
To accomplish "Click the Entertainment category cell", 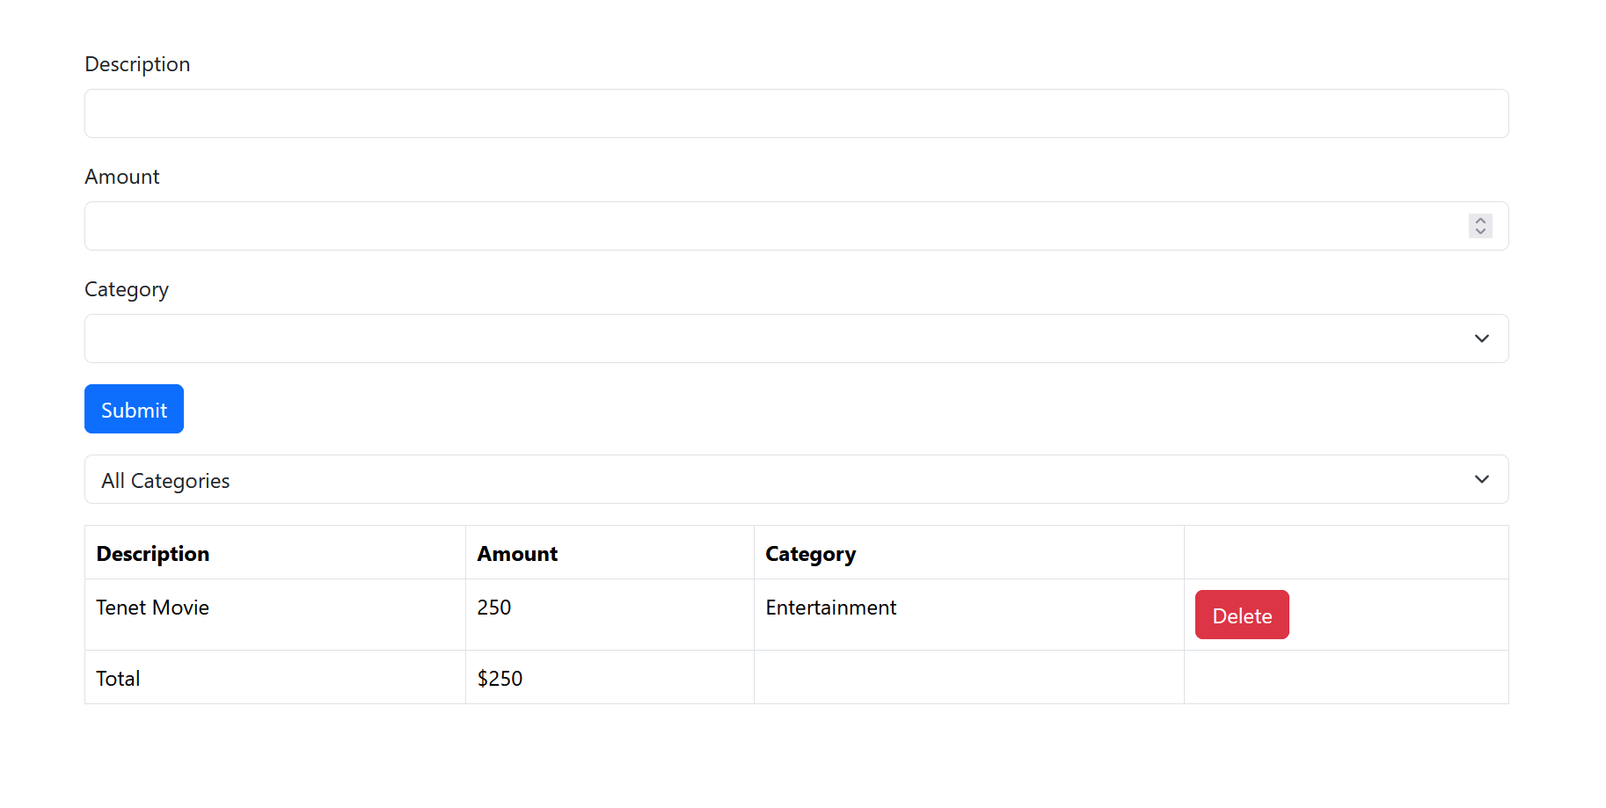I will 830,607.
